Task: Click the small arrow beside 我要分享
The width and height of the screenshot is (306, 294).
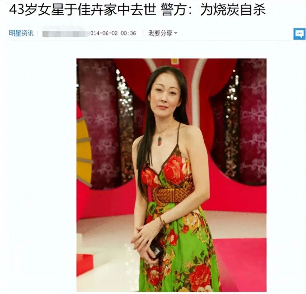Action: click(176, 33)
